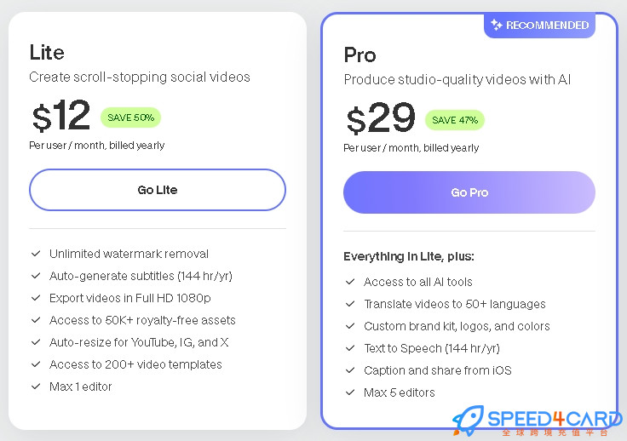627x441 pixels.
Task: Click the SAVE 50% badge
Action: click(x=130, y=117)
